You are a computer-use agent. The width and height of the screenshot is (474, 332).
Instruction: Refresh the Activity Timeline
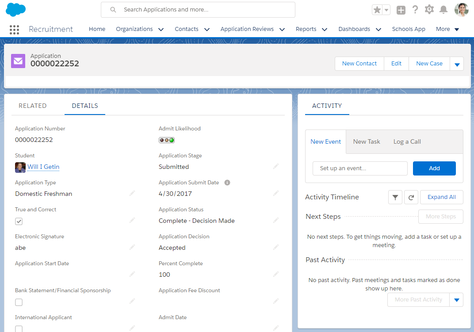pos(411,197)
